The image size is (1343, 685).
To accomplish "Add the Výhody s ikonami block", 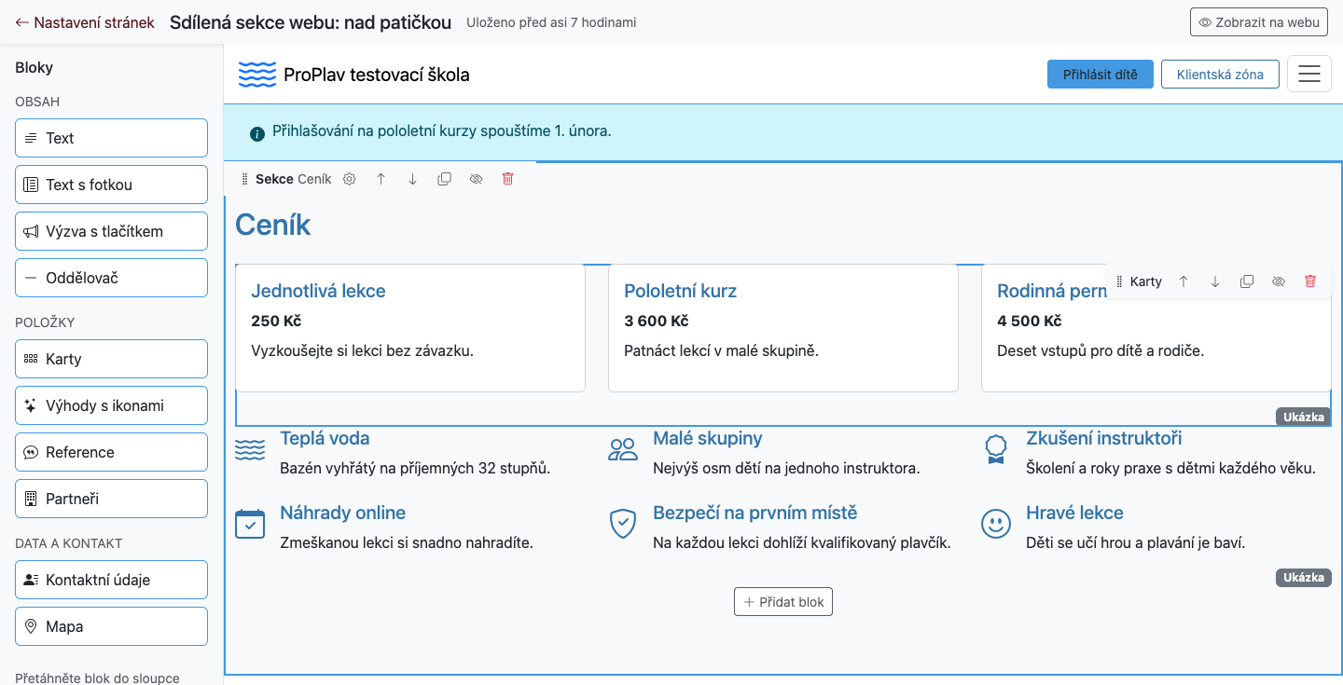I will pyautogui.click(x=111, y=405).
